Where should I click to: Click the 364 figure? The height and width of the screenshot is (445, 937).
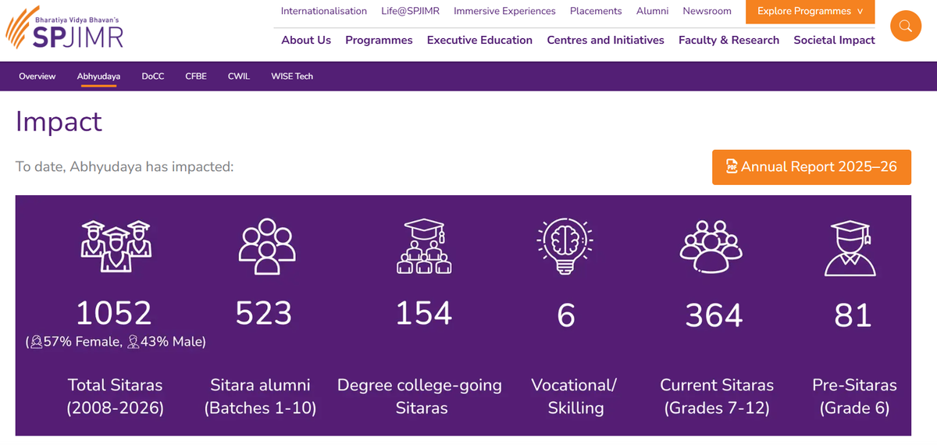(714, 315)
